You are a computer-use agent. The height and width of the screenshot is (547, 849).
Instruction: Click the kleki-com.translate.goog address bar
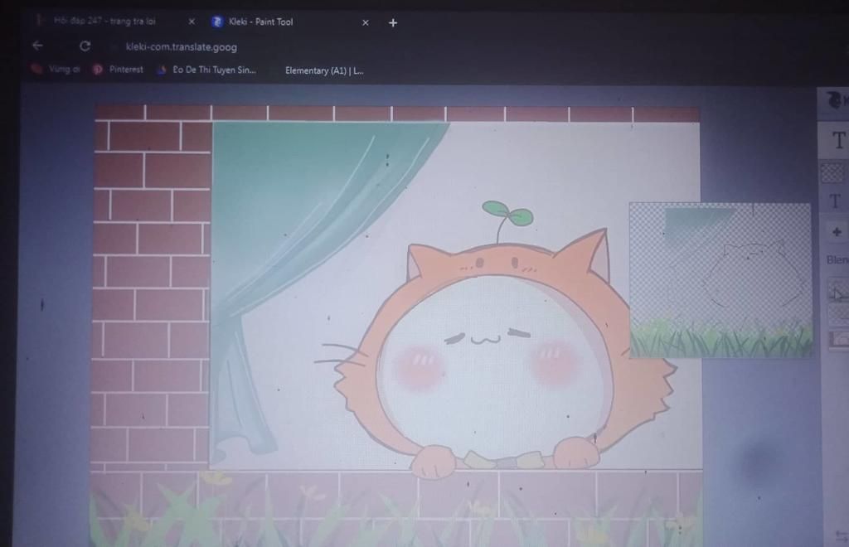tap(182, 47)
